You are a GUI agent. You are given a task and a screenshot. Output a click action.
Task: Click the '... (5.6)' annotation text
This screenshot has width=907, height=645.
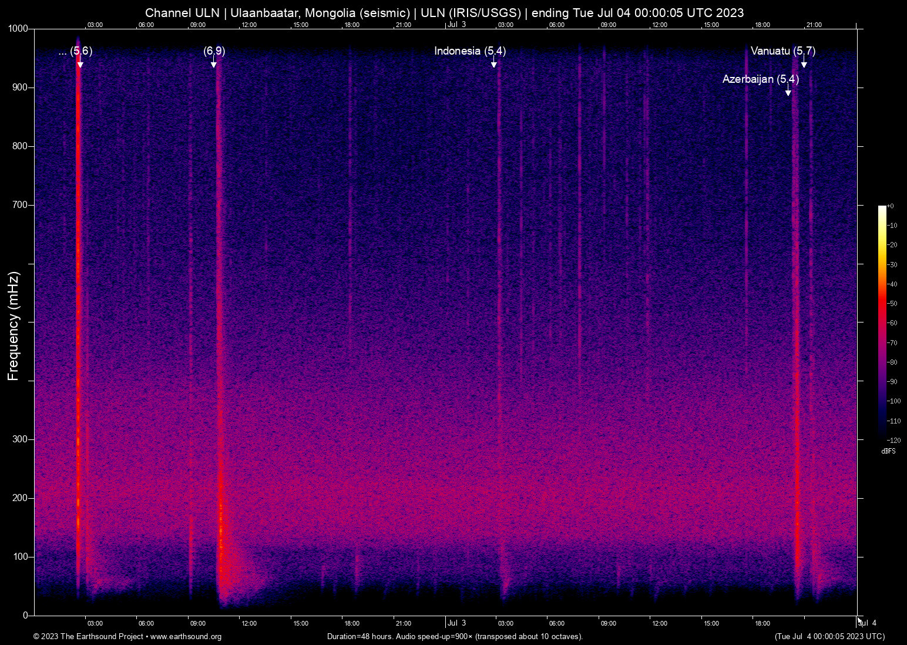click(76, 51)
